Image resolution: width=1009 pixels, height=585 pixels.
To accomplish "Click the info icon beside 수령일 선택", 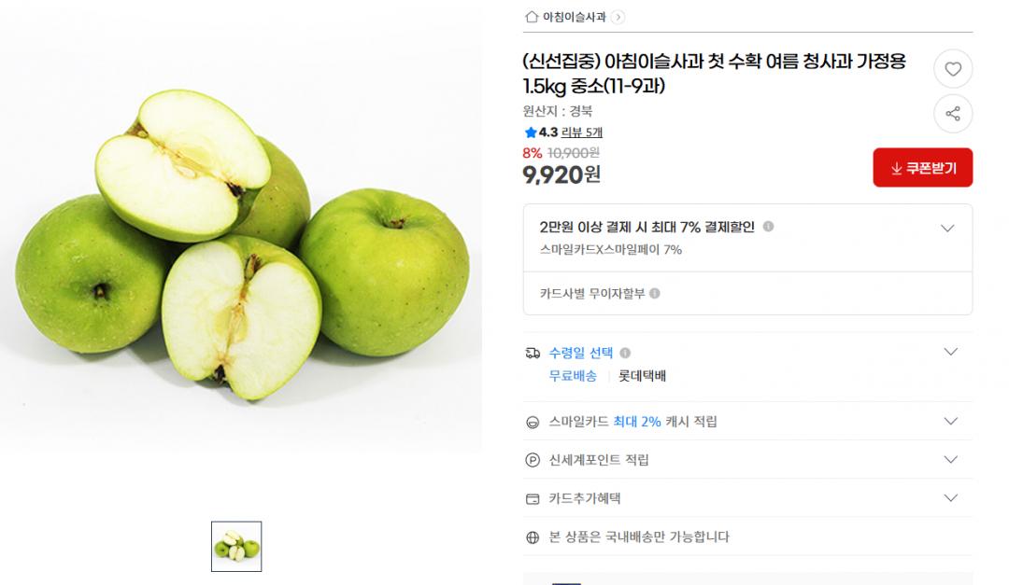I will [625, 353].
